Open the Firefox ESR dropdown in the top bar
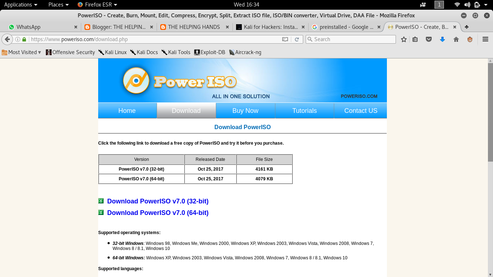Image resolution: width=493 pixels, height=277 pixels. [x=97, y=5]
